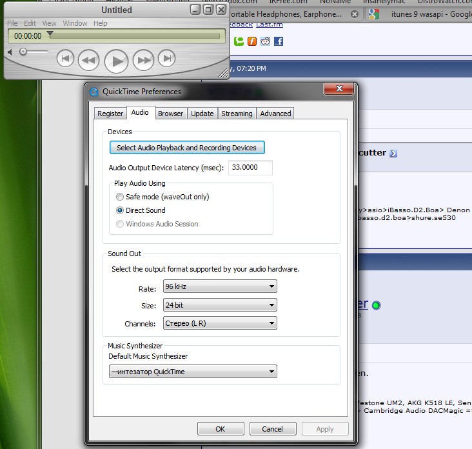472x449 pixels.
Task: Expand the Rate dropdown showing 96 kHz
Action: click(x=220, y=286)
